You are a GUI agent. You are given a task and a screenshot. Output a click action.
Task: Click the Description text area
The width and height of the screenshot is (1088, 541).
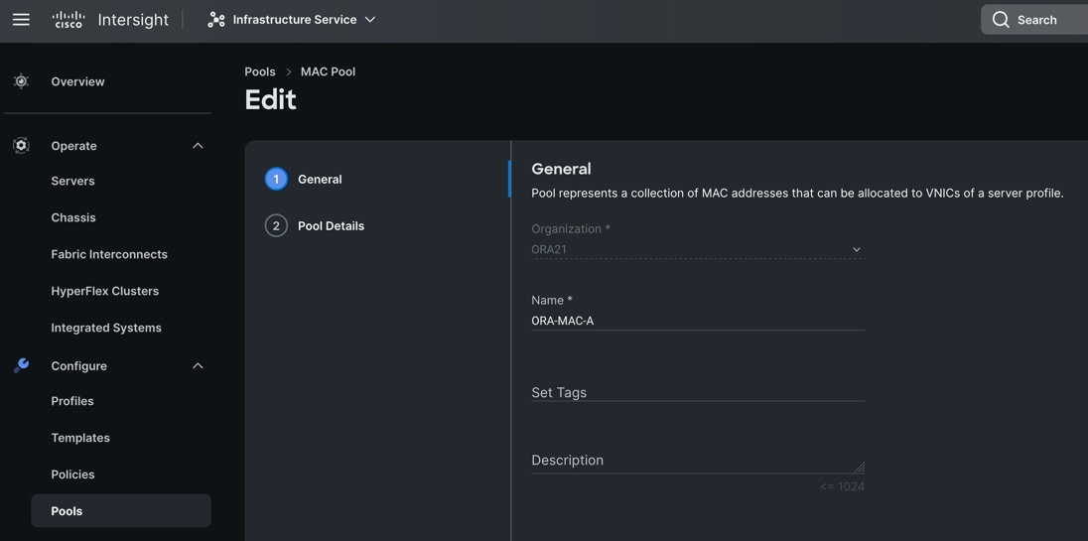tap(697, 460)
